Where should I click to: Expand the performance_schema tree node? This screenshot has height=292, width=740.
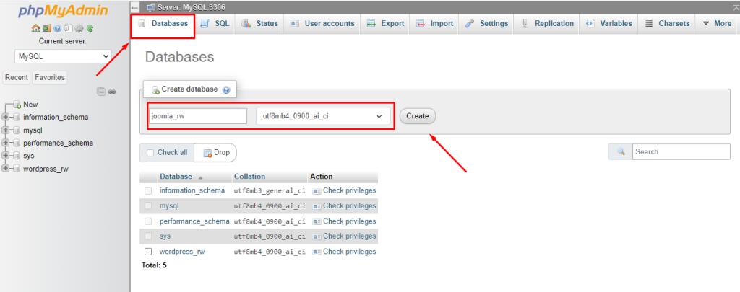click(x=6, y=143)
